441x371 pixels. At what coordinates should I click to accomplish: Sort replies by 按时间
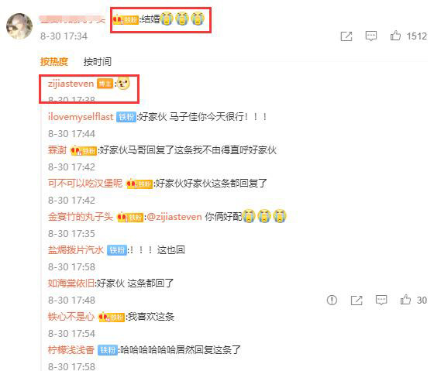point(98,61)
